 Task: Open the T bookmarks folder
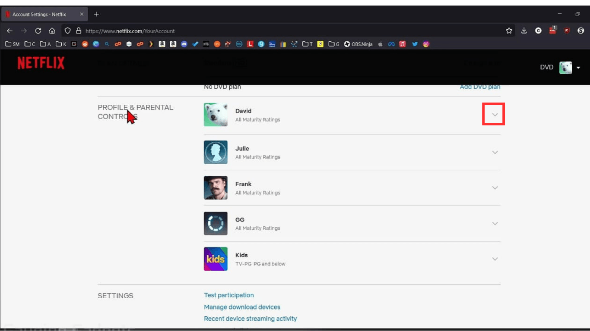tap(308, 44)
